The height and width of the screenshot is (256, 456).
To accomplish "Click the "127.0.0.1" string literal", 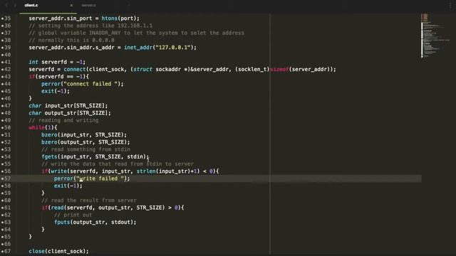I will coord(173,48).
